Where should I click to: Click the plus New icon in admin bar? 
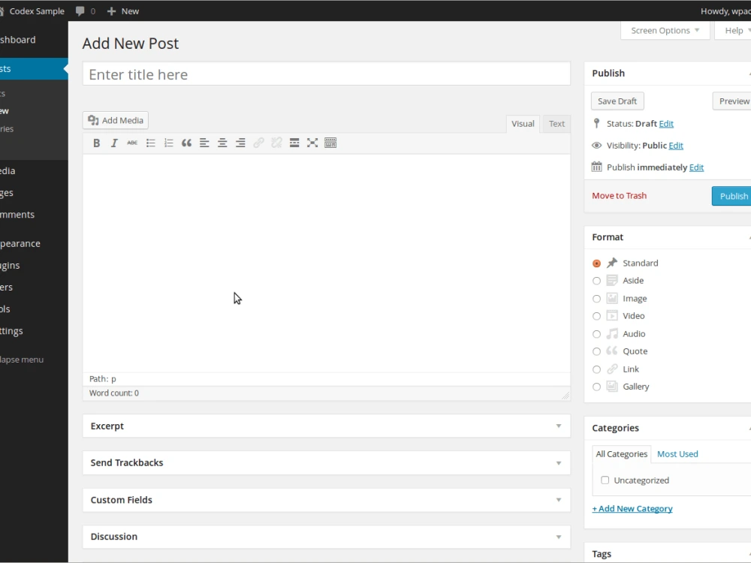click(112, 11)
